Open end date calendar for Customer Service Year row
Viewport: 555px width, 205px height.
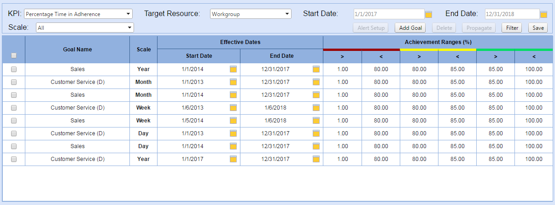pyautogui.click(x=316, y=159)
